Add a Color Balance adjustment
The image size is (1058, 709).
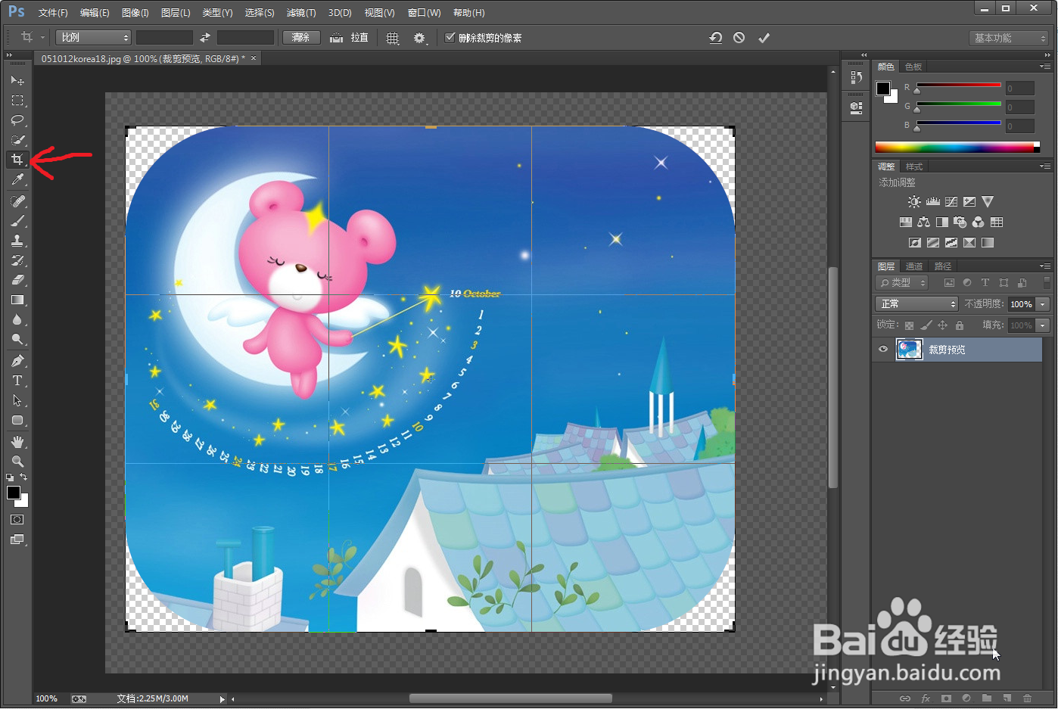point(923,222)
